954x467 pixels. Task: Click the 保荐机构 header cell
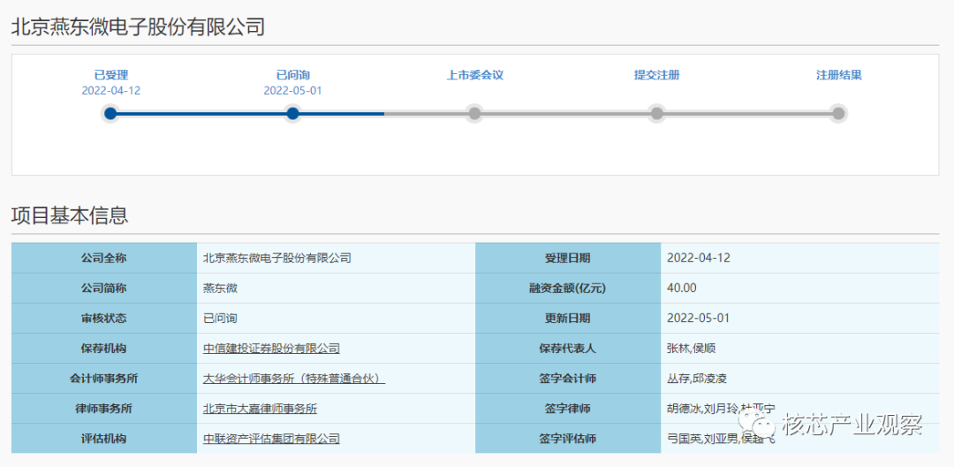104,349
